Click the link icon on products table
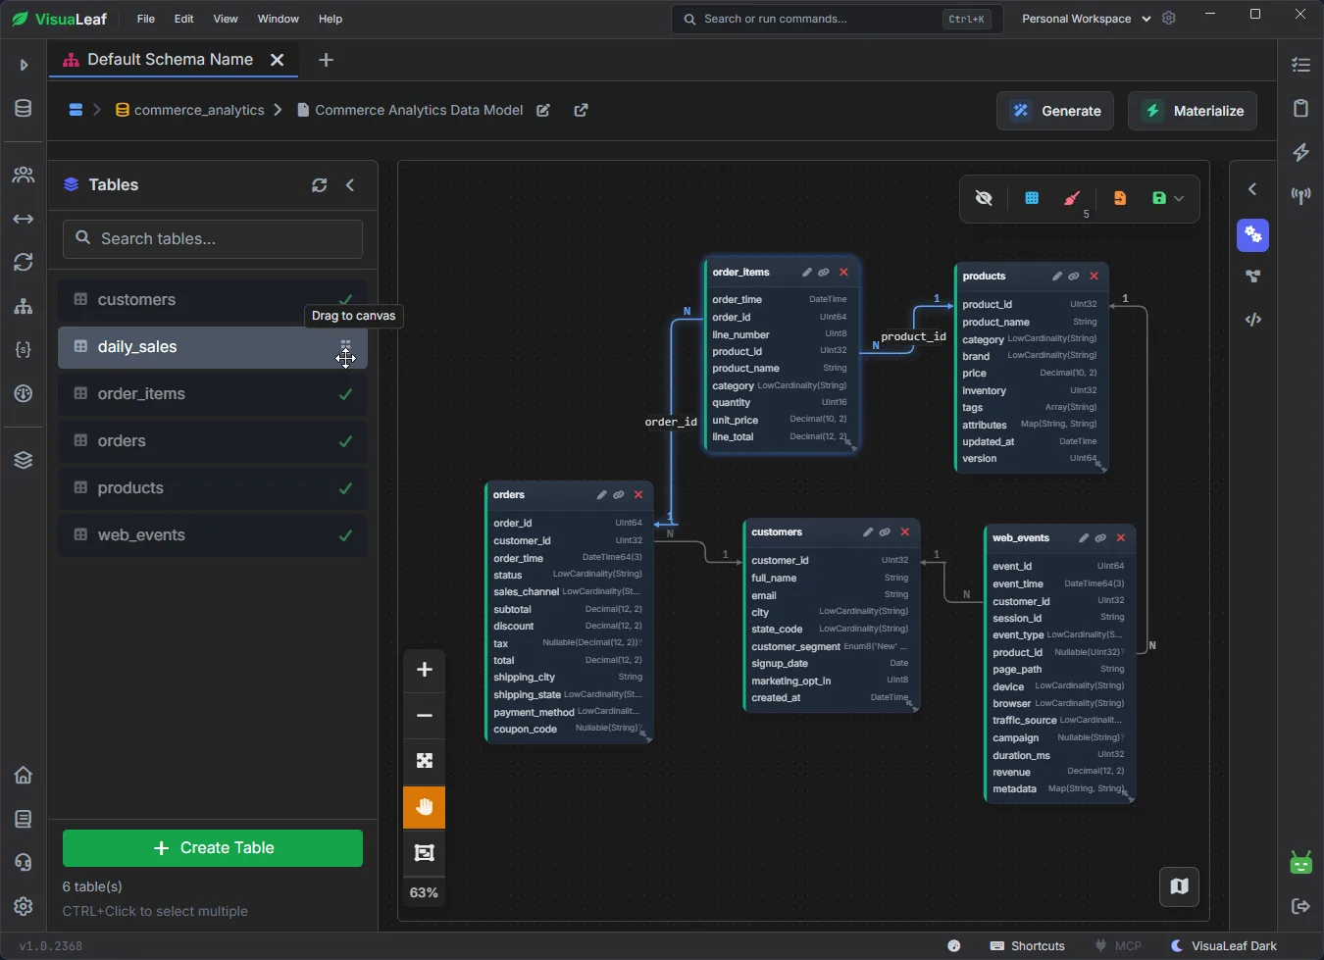Viewport: 1324px width, 960px height. pyautogui.click(x=1074, y=277)
